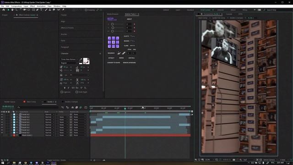The width and height of the screenshot is (293, 165).
Task: Click the white fill color swatch
Action: coord(85,60)
